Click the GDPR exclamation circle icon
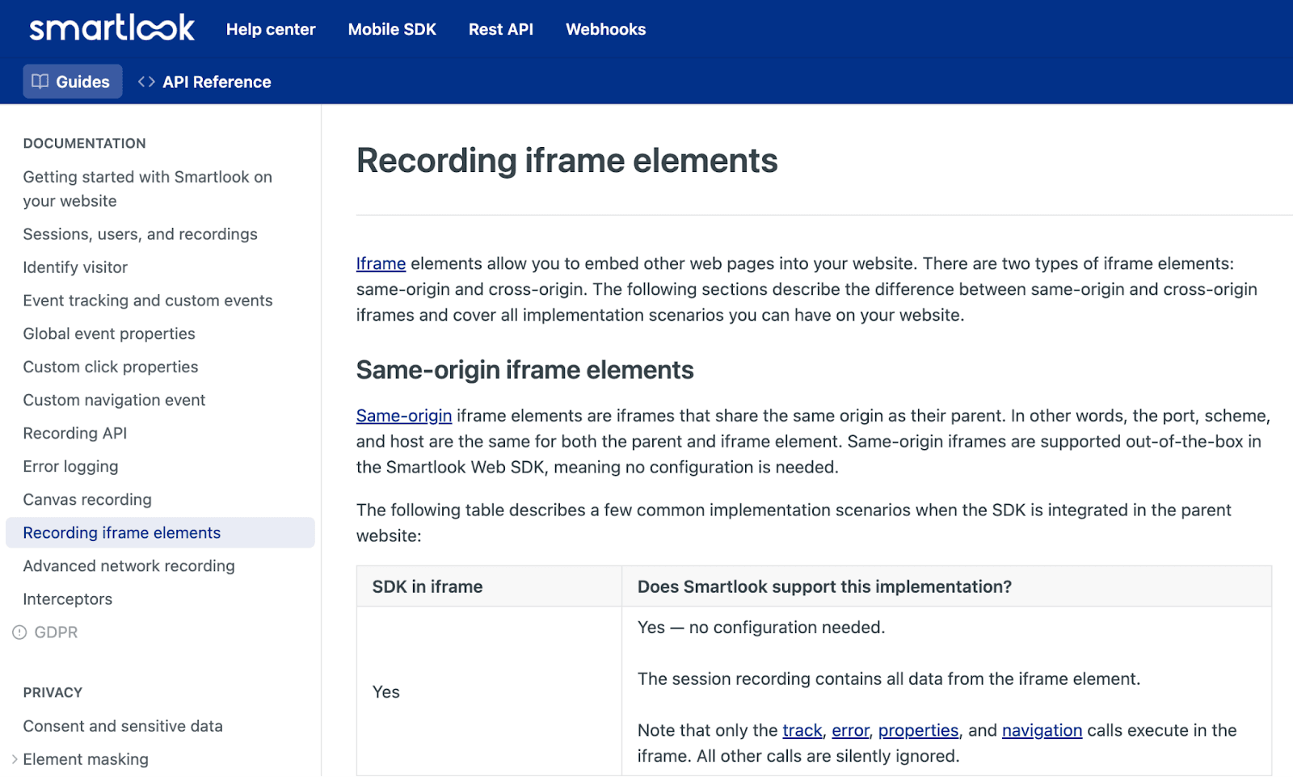Image resolution: width=1293 pixels, height=777 pixels. [x=19, y=632]
